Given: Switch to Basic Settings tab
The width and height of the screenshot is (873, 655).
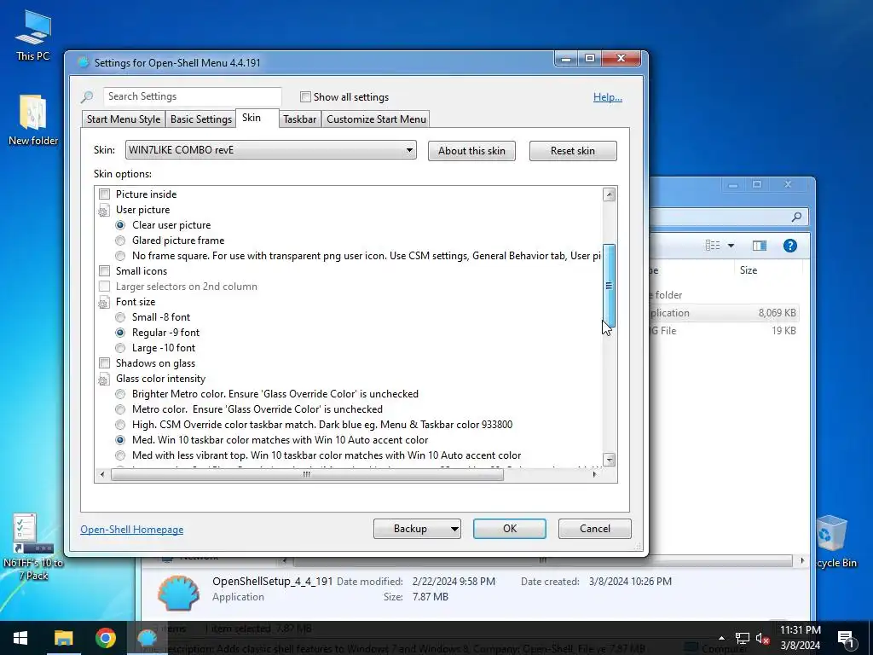Looking at the screenshot, I should (201, 119).
